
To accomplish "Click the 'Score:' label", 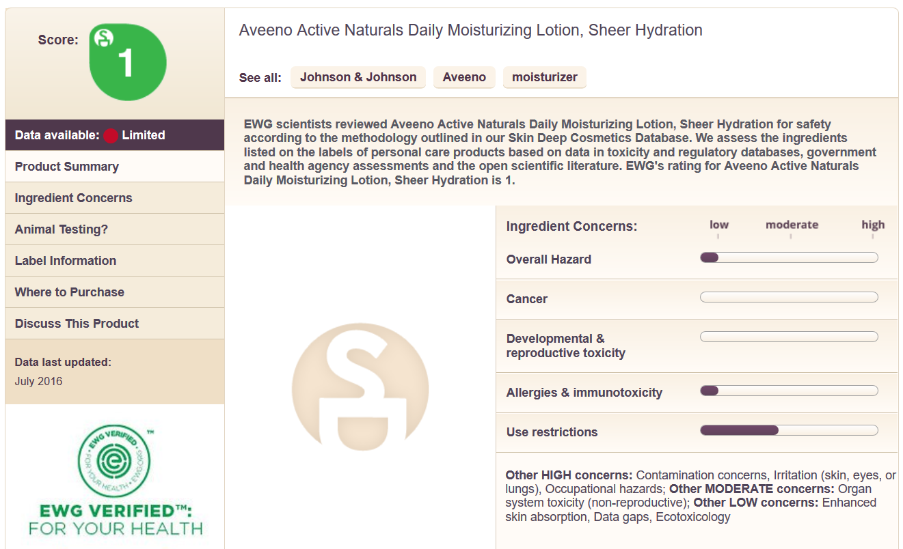I will pos(58,40).
